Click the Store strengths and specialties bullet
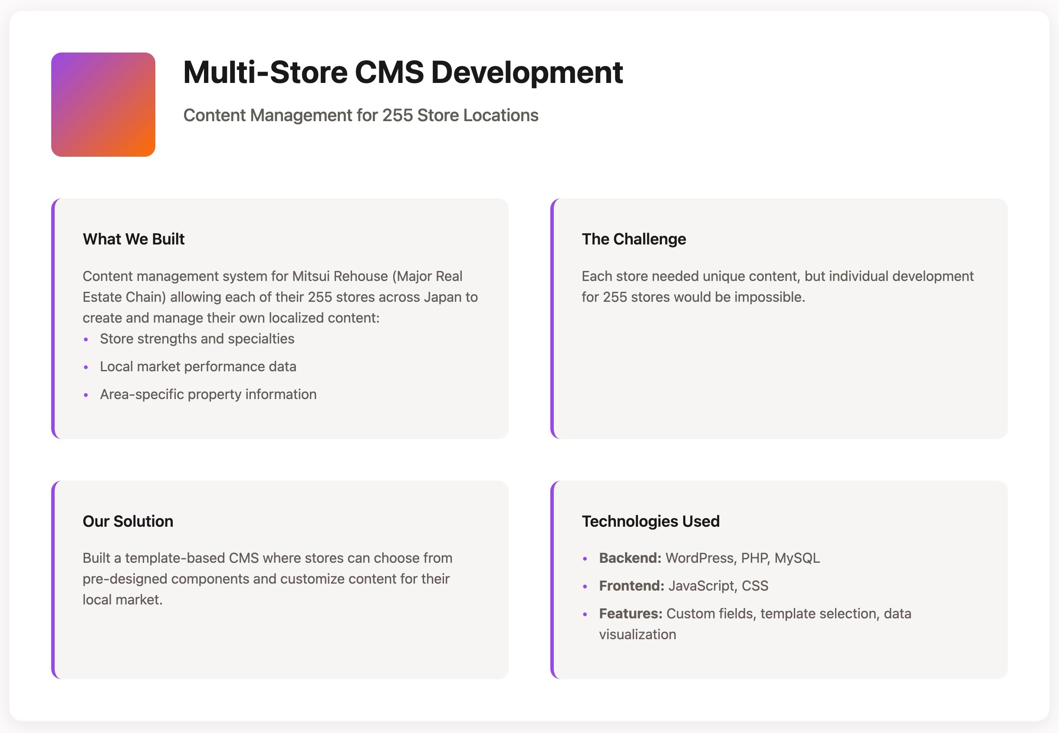1059x733 pixels. [x=197, y=339]
